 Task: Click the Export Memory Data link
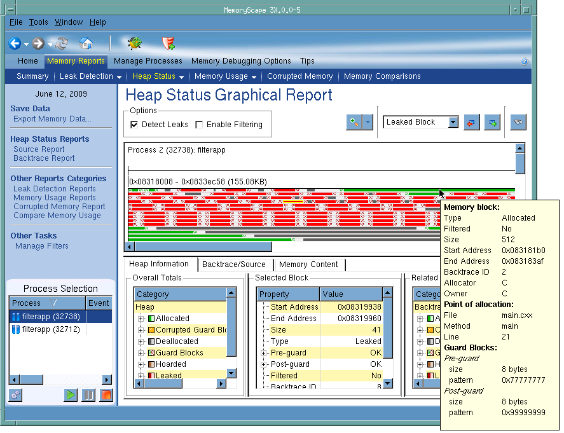[52, 119]
